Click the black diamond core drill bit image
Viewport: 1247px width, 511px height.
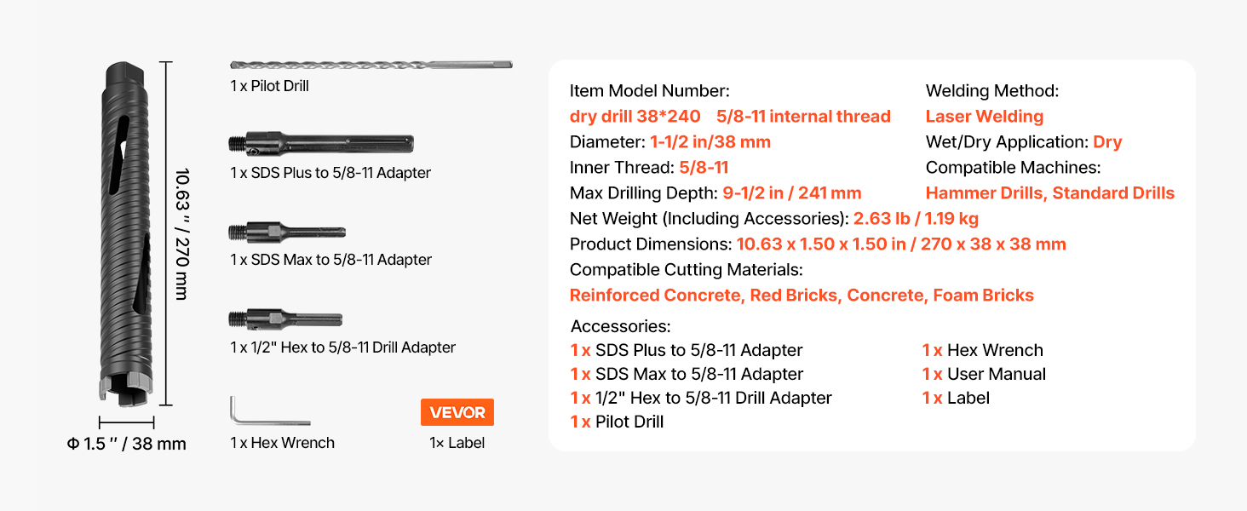125,233
